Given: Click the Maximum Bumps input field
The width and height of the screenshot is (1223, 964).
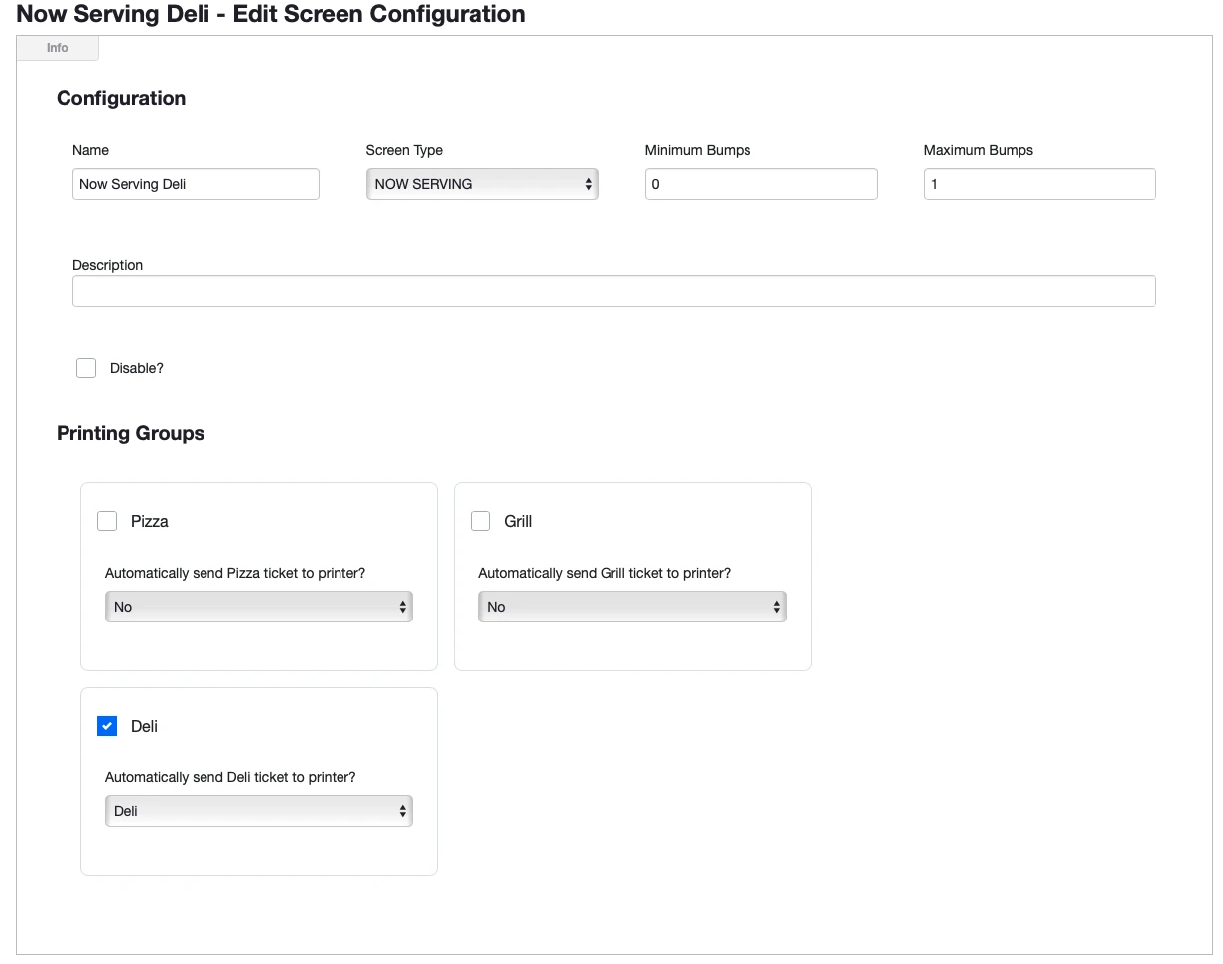Looking at the screenshot, I should pos(1039,184).
